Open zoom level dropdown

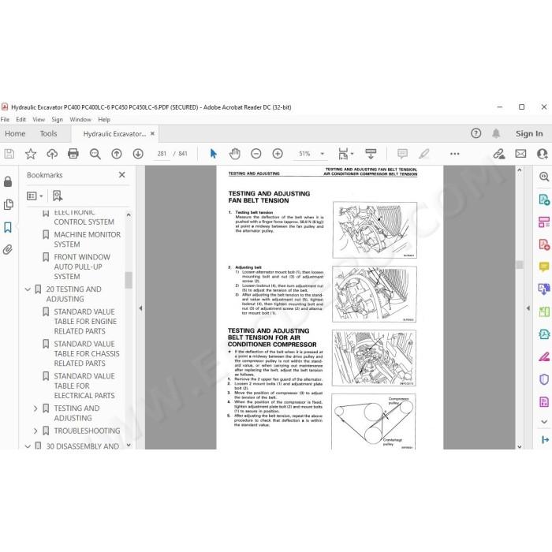tap(322, 154)
